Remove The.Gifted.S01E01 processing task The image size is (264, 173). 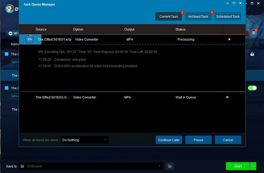coord(229,39)
